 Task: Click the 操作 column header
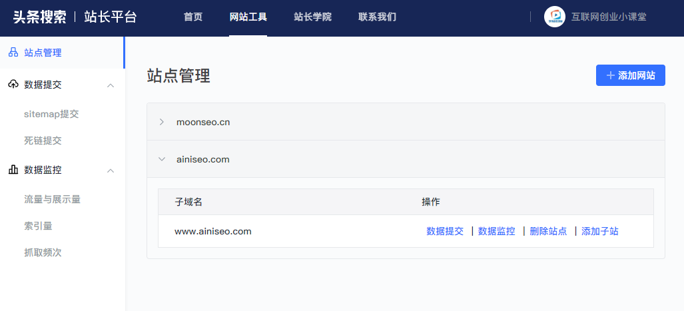(431, 202)
